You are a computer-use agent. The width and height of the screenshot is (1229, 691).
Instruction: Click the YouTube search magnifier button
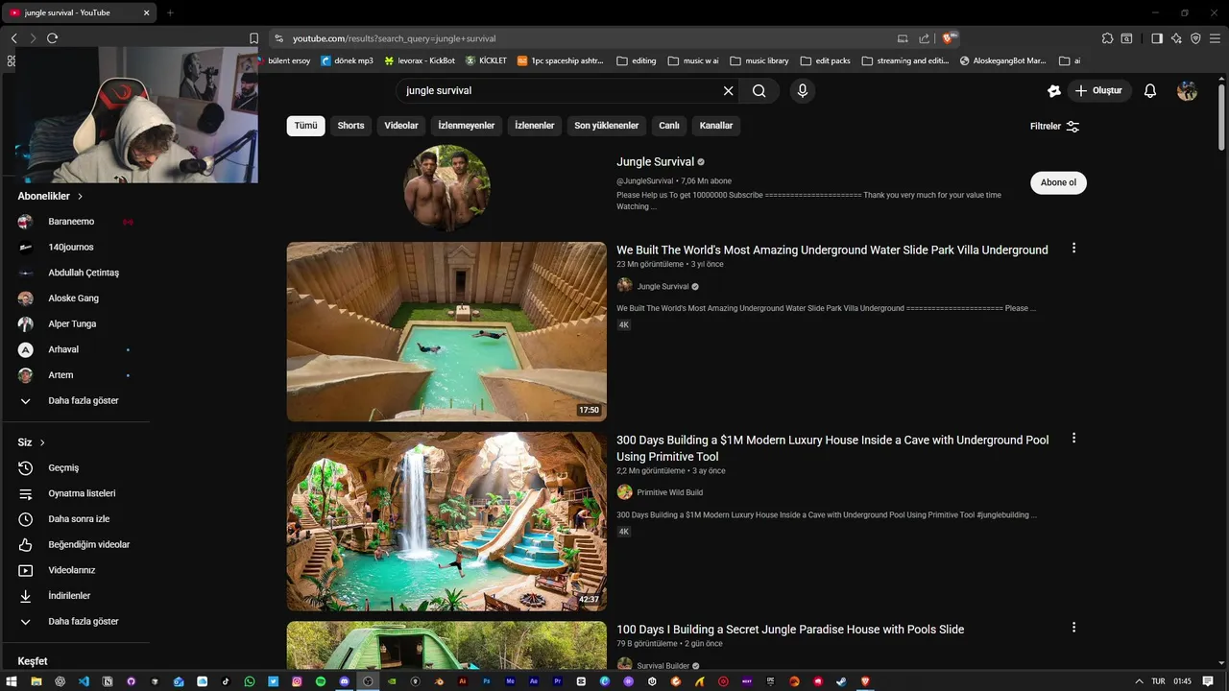click(759, 90)
